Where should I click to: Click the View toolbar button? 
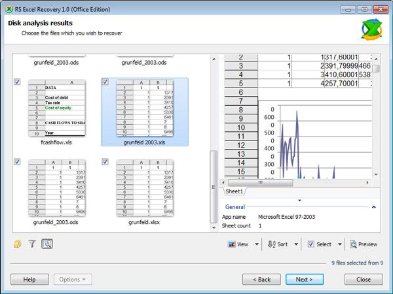pos(239,244)
